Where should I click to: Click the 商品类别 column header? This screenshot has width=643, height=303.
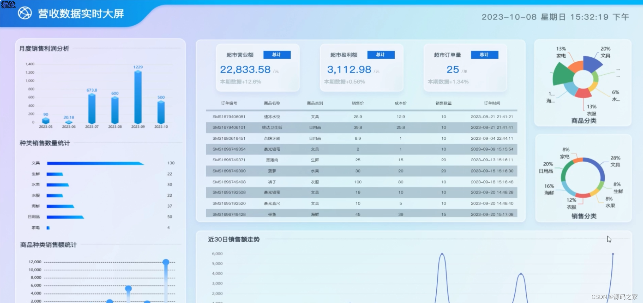tap(315, 103)
